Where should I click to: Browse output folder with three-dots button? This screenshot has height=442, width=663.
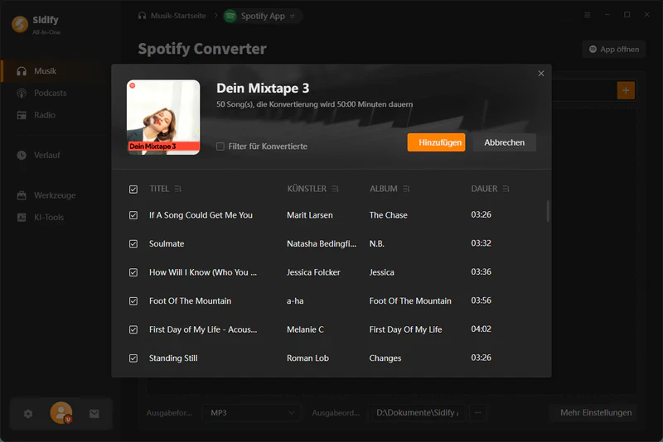pos(478,412)
